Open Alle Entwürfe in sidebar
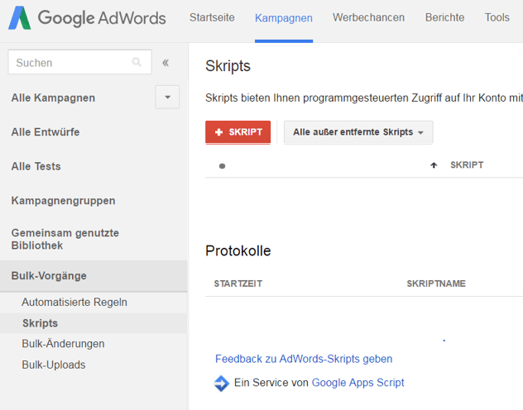The width and height of the screenshot is (523, 410). tap(46, 132)
